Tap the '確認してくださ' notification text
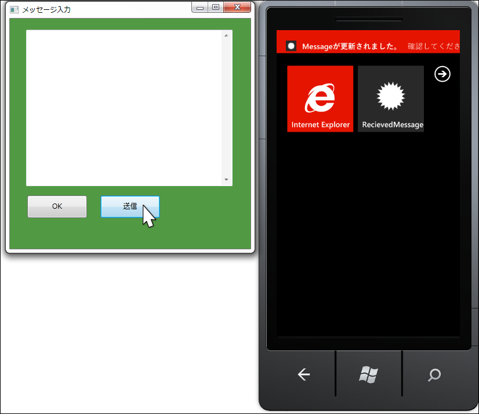 [434, 46]
